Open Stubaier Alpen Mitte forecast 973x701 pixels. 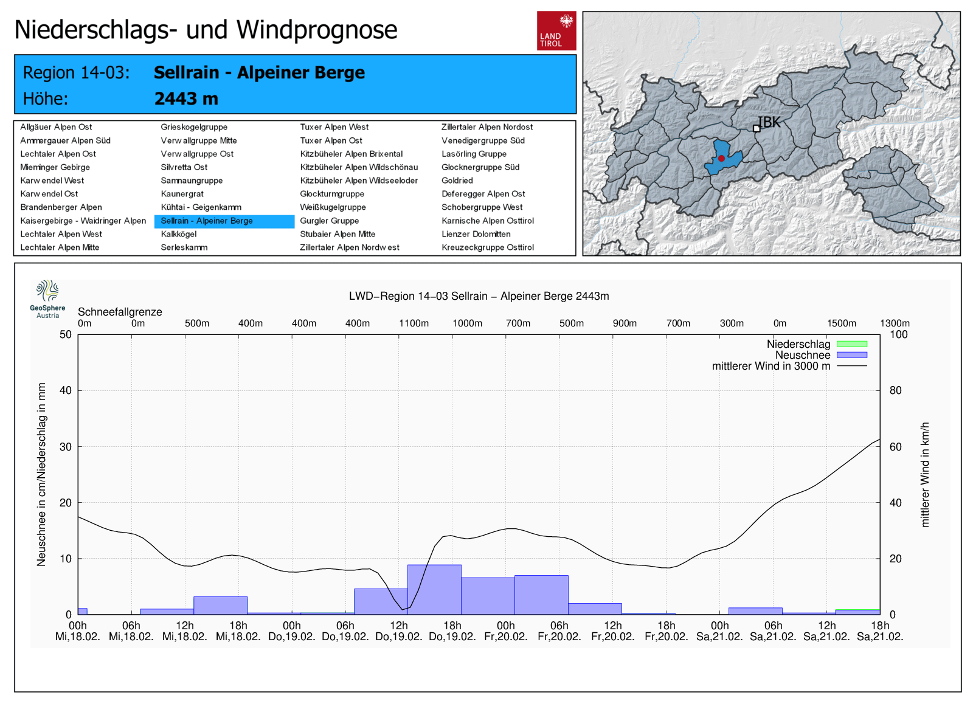(x=338, y=234)
